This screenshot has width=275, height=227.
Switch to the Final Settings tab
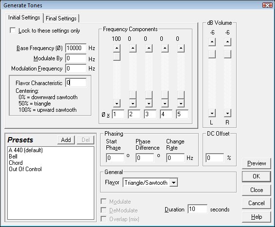click(61, 18)
